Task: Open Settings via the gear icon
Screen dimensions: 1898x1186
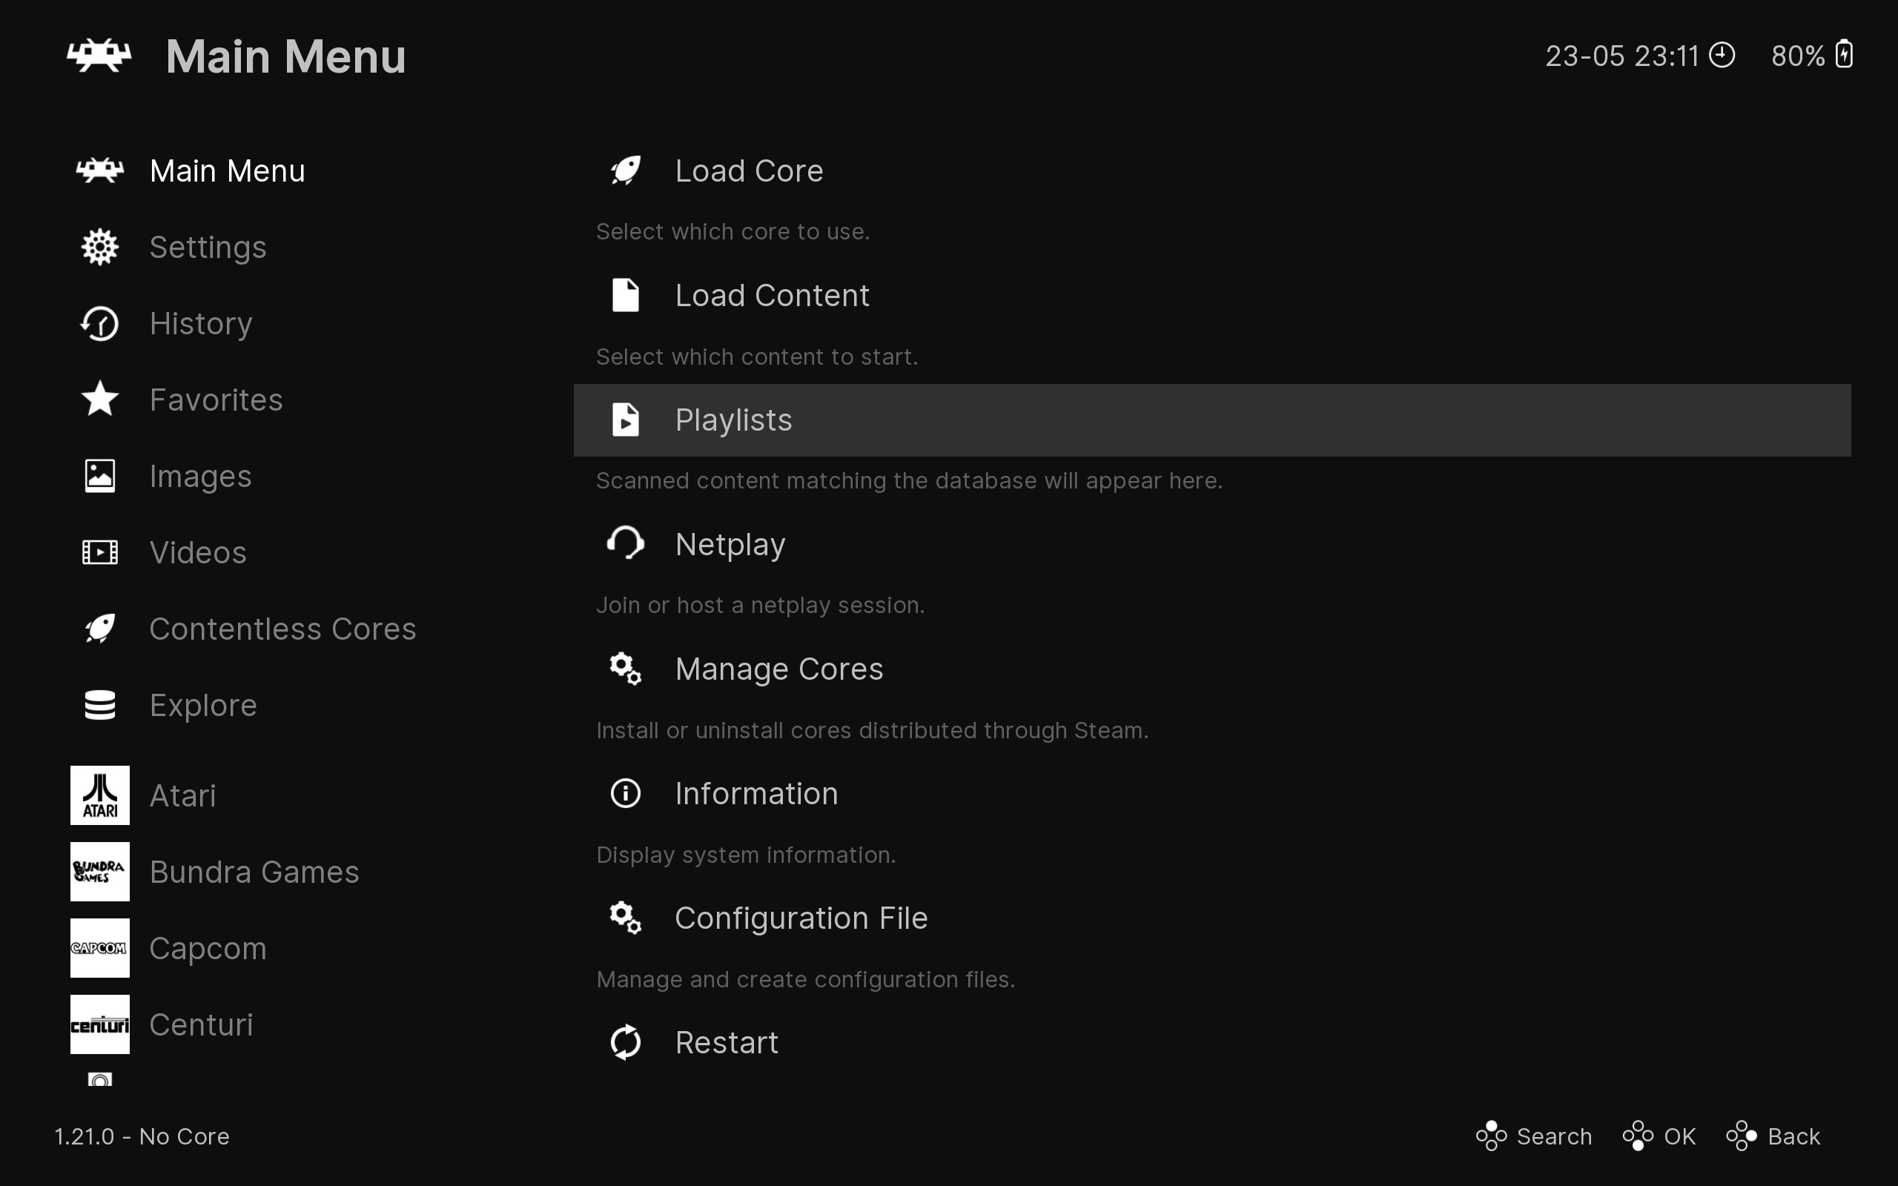Action: coord(99,247)
